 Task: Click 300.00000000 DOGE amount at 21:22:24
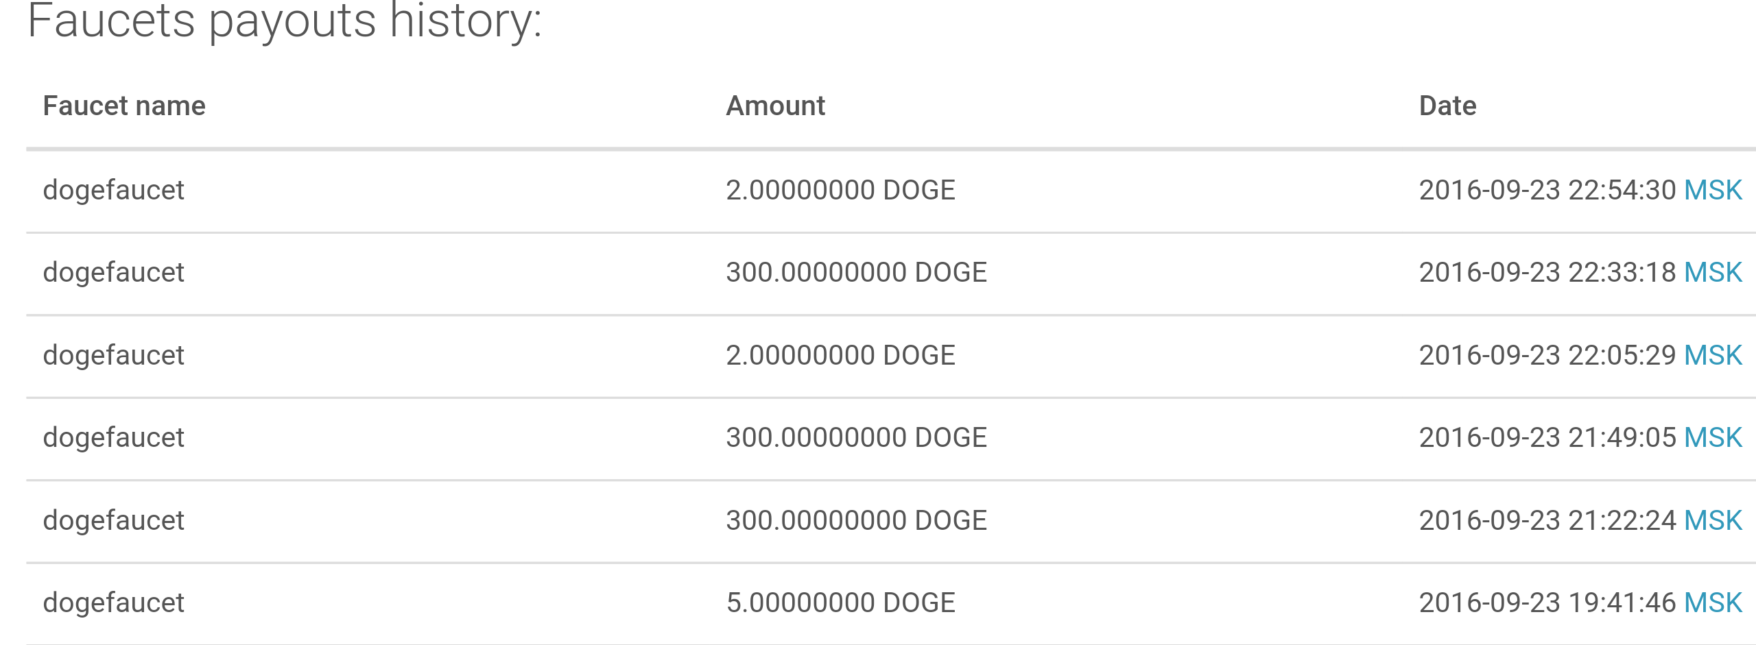pos(856,520)
